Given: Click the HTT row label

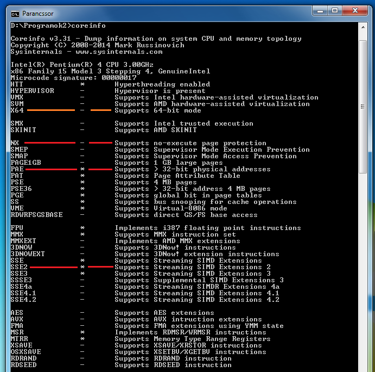Looking at the screenshot, I should click(x=17, y=84).
